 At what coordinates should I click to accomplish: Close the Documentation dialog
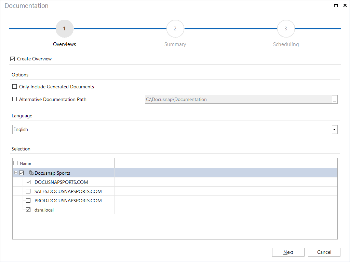click(x=345, y=5)
